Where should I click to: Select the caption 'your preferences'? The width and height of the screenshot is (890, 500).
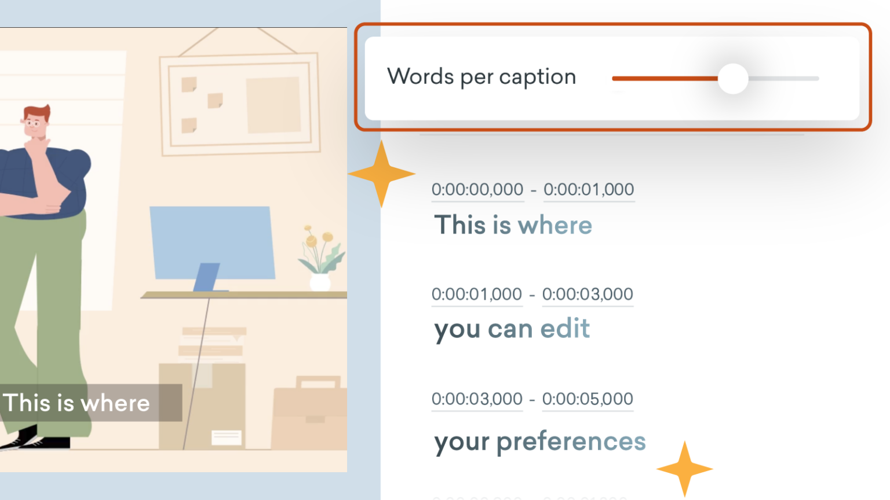click(539, 441)
